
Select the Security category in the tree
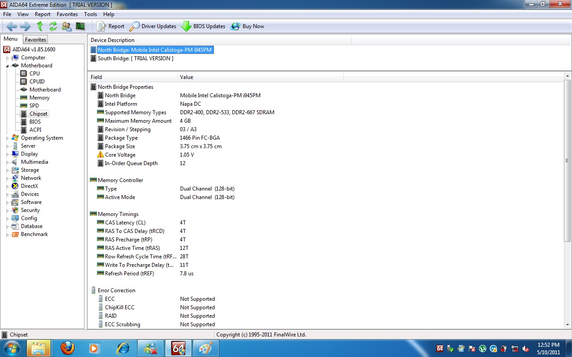[30, 210]
